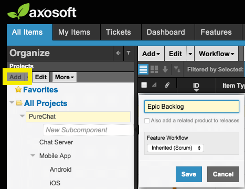This screenshot has height=189, width=245.
Task: Click the Organize panel filter funnel icon
Action: coord(129,53)
